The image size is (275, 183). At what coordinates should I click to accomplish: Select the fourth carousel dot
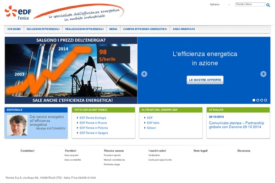[266, 100]
